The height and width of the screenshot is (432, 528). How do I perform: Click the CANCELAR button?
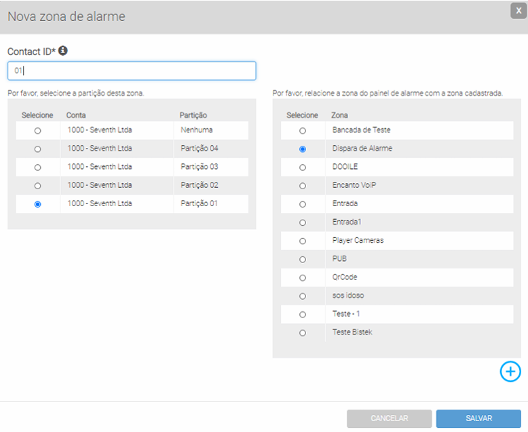click(x=388, y=418)
